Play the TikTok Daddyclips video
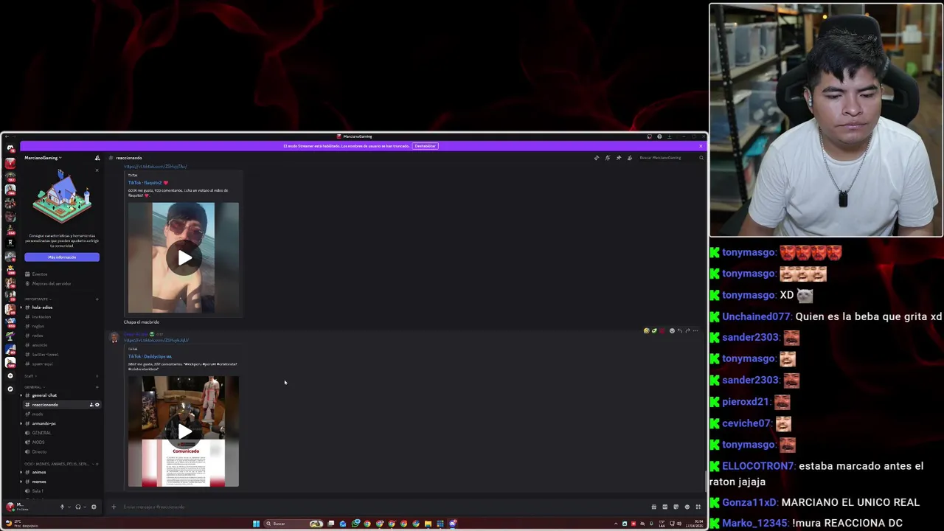The height and width of the screenshot is (531, 944). tap(184, 431)
